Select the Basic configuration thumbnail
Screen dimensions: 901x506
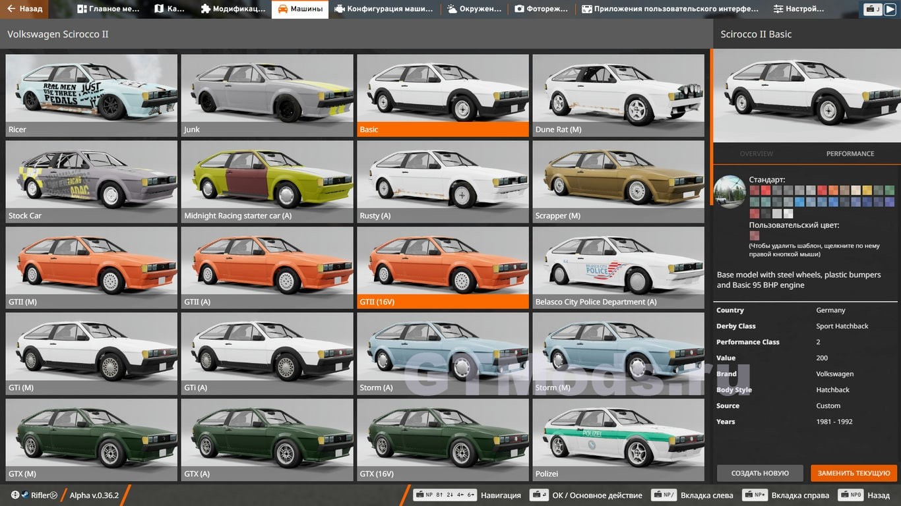click(443, 95)
